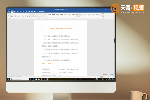Click the Replace button

click(103, 15)
